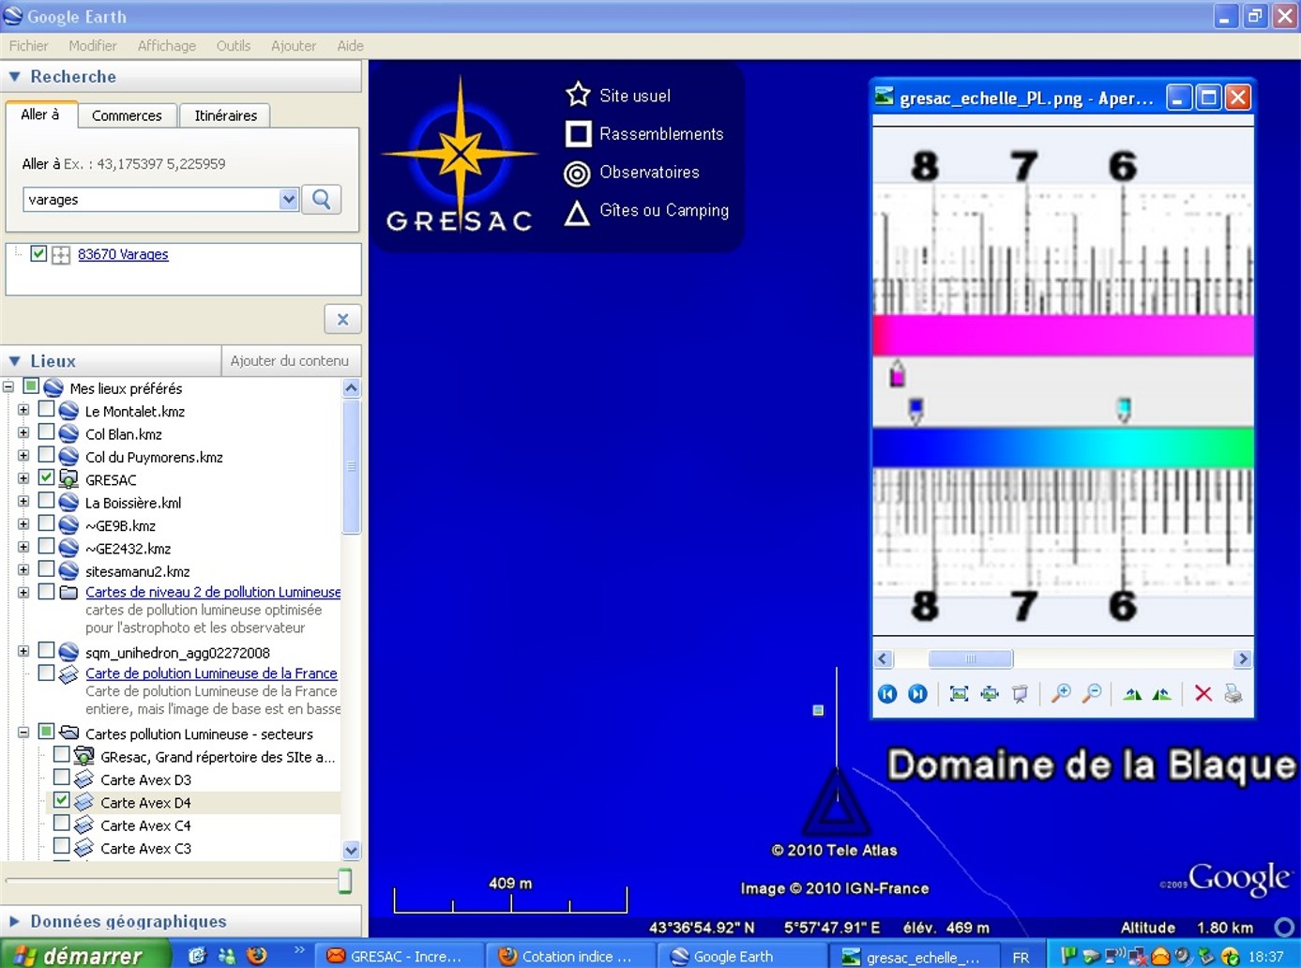The height and width of the screenshot is (968, 1301).
Task: Check the Col du Puymorens.kmz checkbox
Action: tap(46, 455)
